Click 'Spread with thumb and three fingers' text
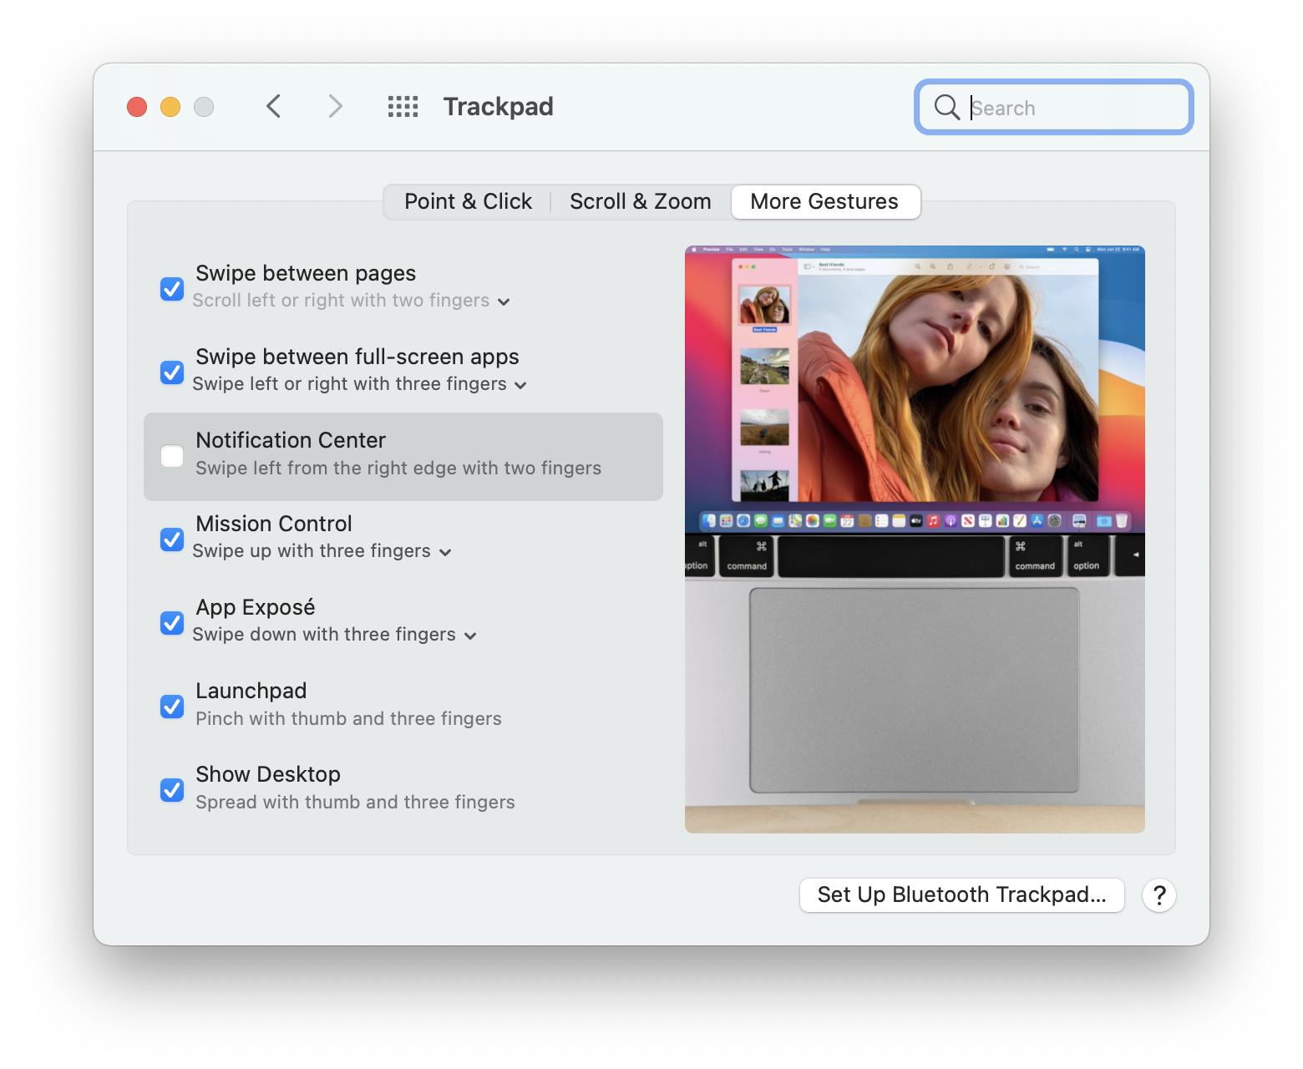Viewport: 1303px width, 1069px height. [356, 803]
